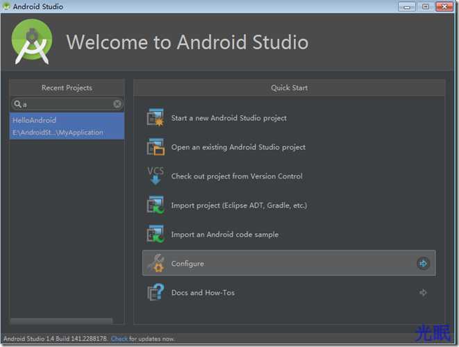The width and height of the screenshot is (459, 347).
Task: Click the Recent Projects panel header
Action: coord(67,87)
